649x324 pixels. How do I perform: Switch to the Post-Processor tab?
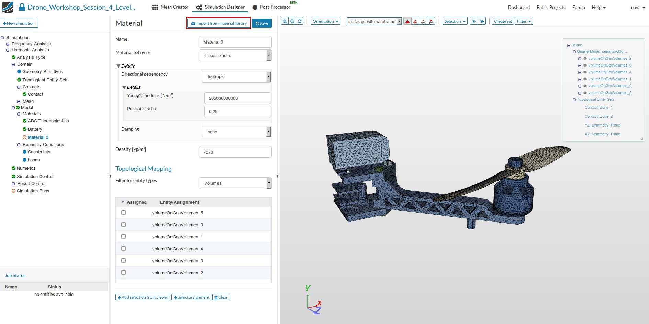pyautogui.click(x=271, y=7)
